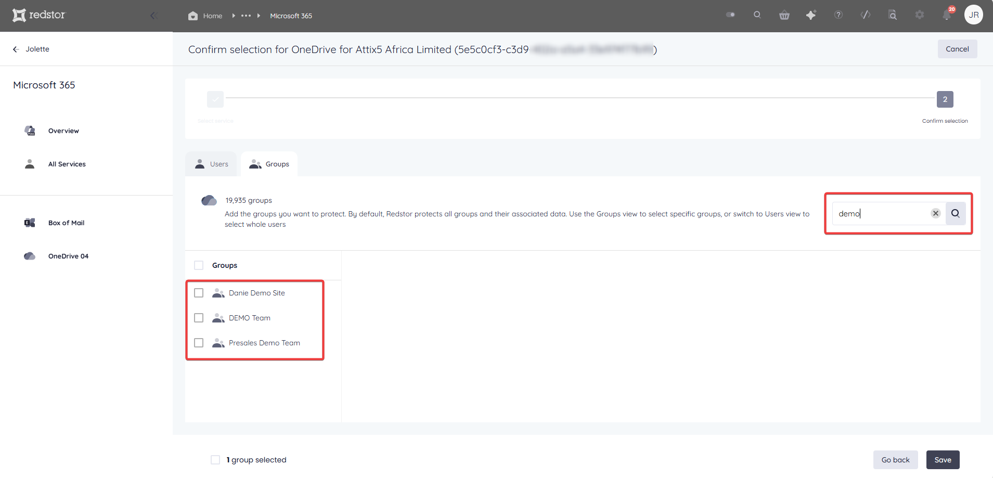Tick the Danie Demo Site checkbox
Screen dimensions: 993x478
coord(199,293)
